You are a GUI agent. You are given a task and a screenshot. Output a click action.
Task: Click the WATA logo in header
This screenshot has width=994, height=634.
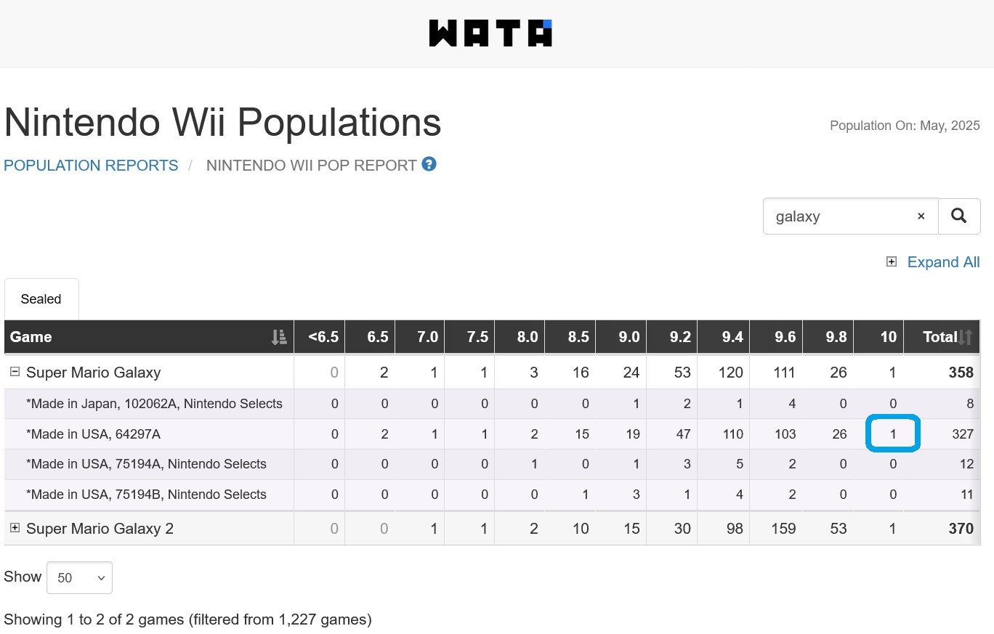point(490,33)
